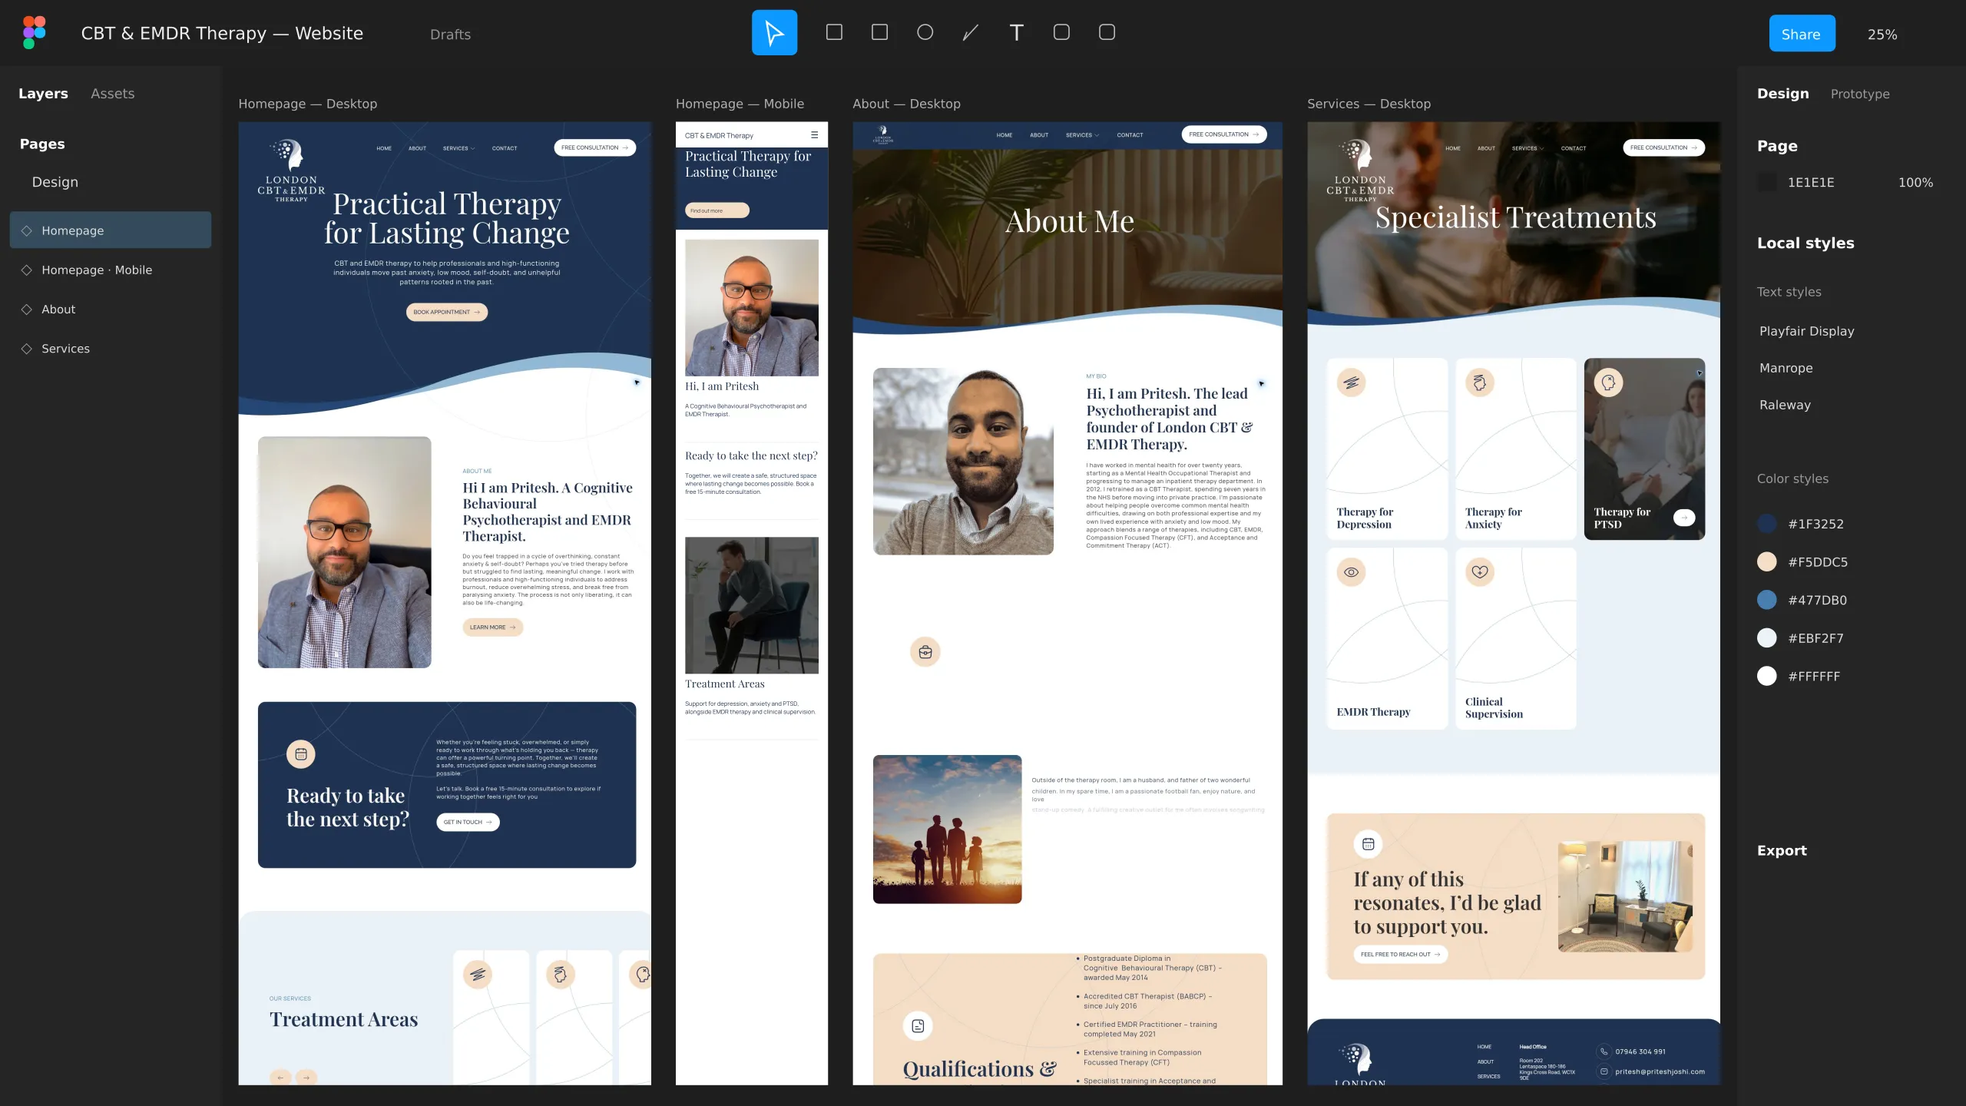Select the Line arrow tool
The image size is (1966, 1106).
coord(971,32)
